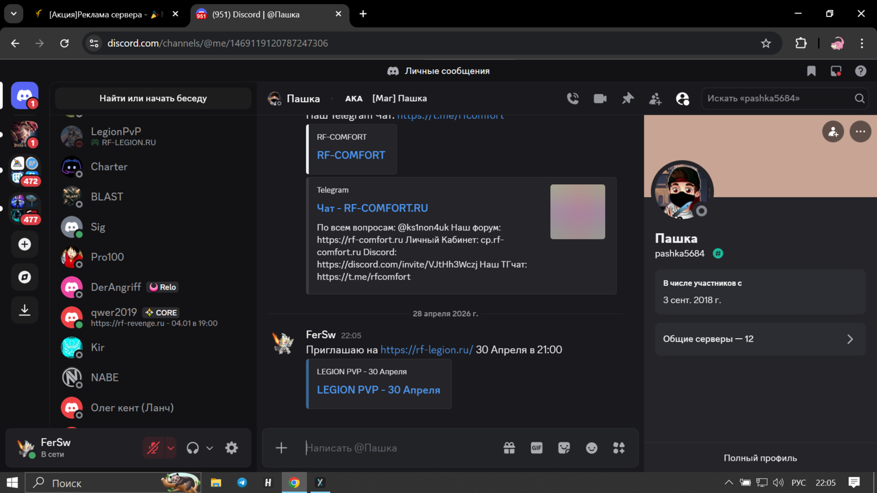The image size is (877, 493).
Task: Open the qwer2019 conversation
Action: click(x=153, y=317)
